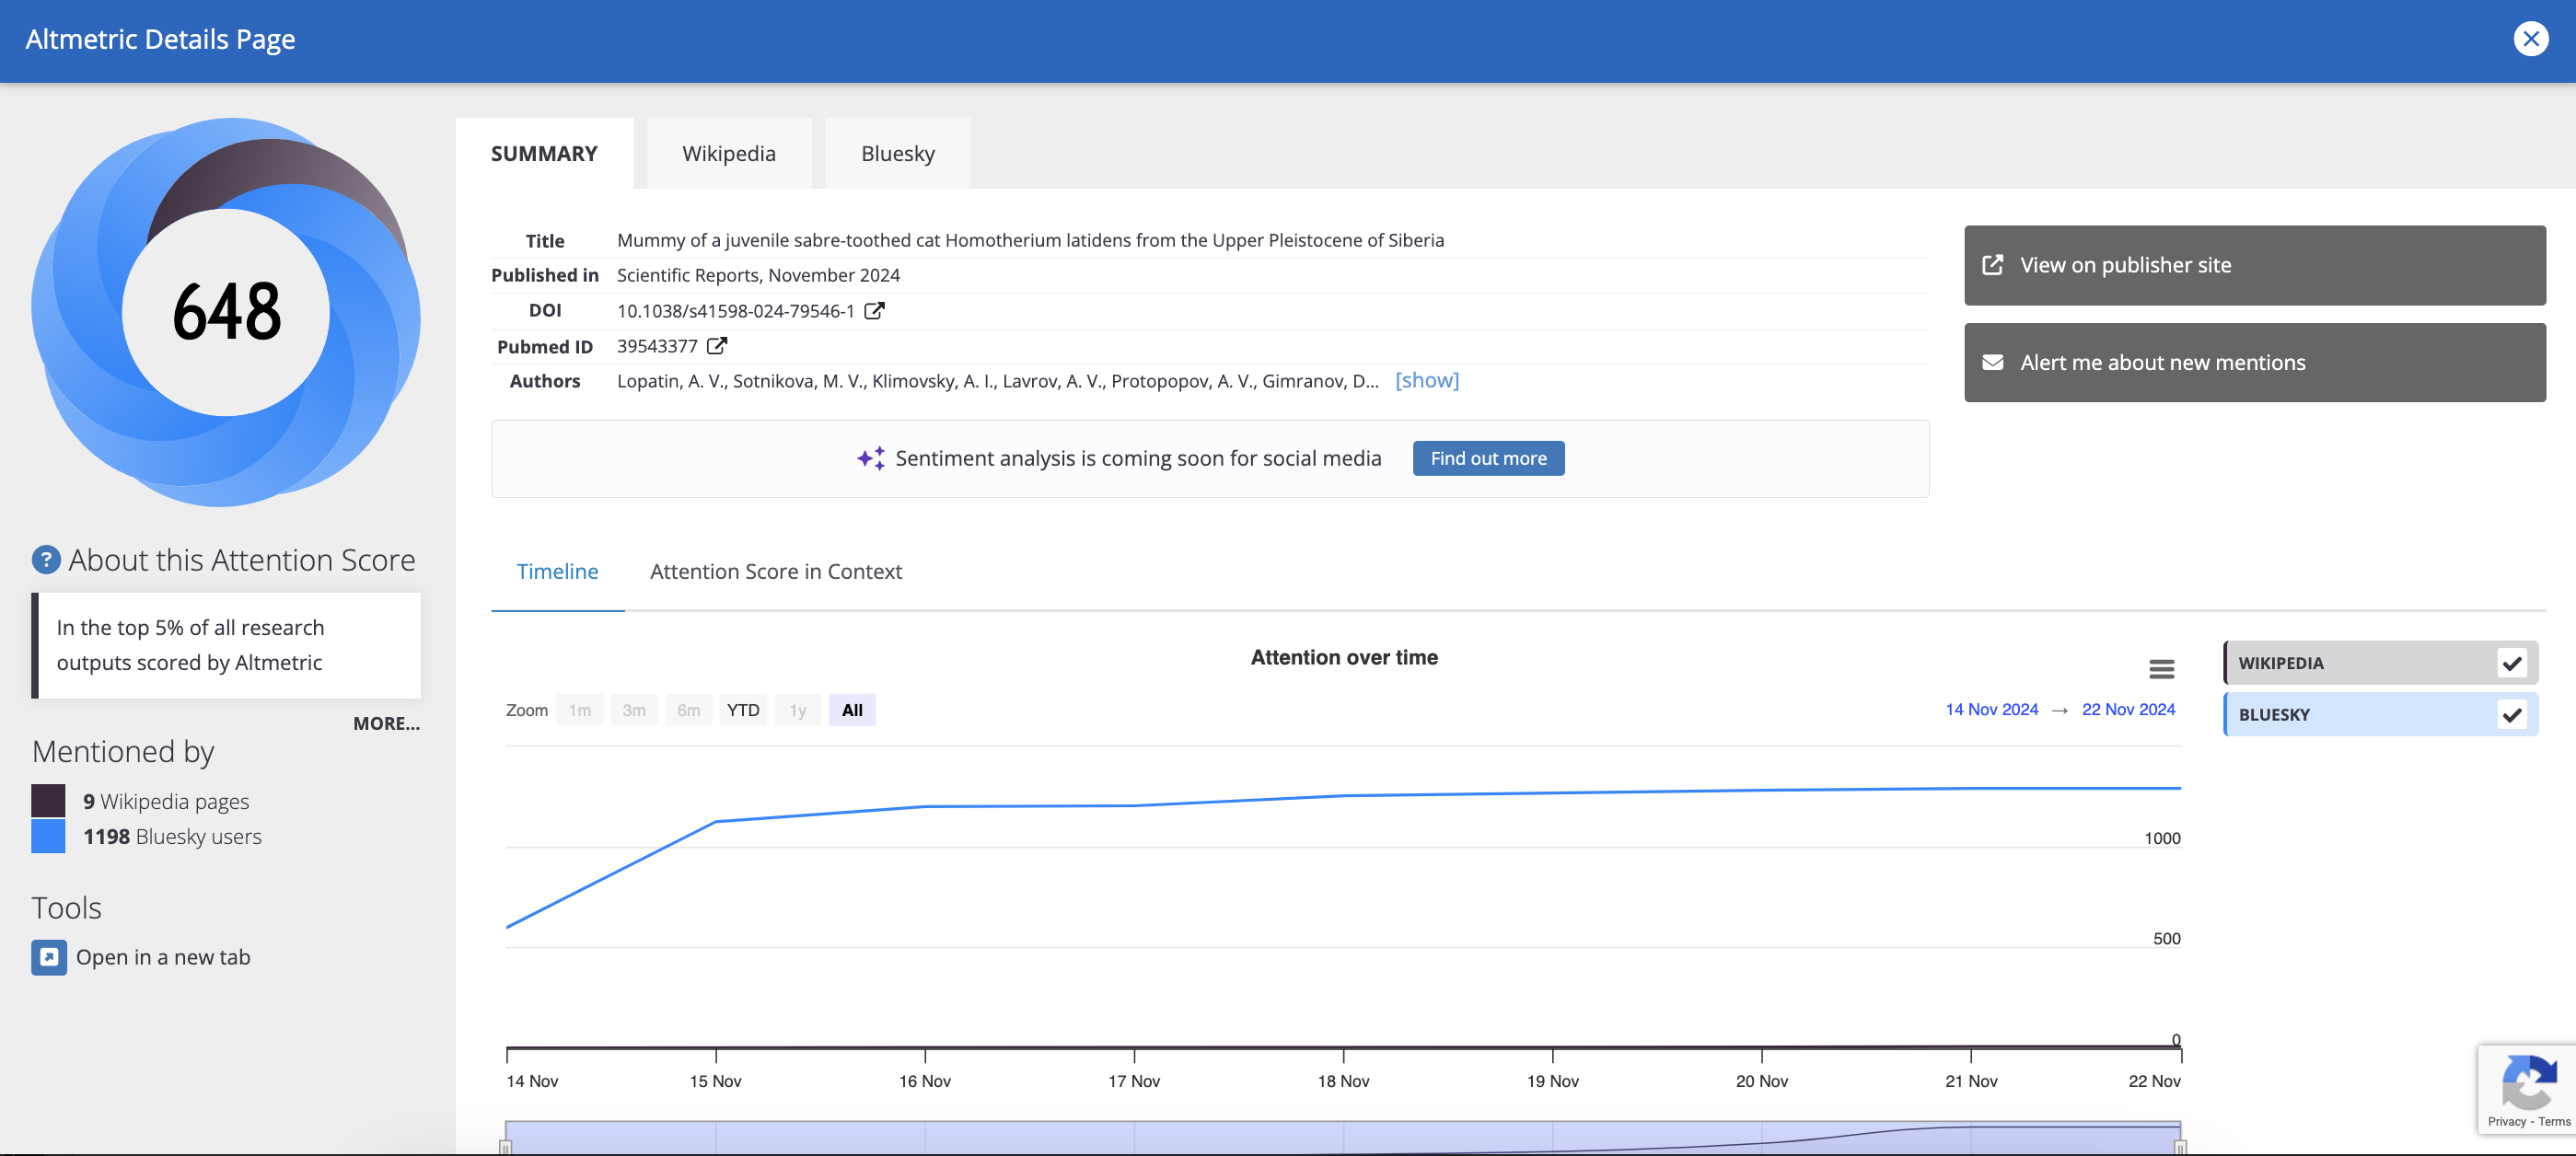Open the chart export hamburger menu icon
This screenshot has width=2576, height=1156.
[x=2161, y=668]
